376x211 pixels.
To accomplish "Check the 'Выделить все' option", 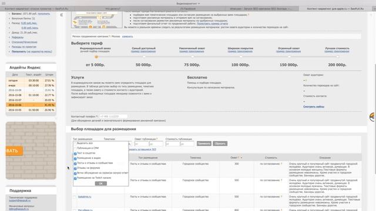I will 75,143.
